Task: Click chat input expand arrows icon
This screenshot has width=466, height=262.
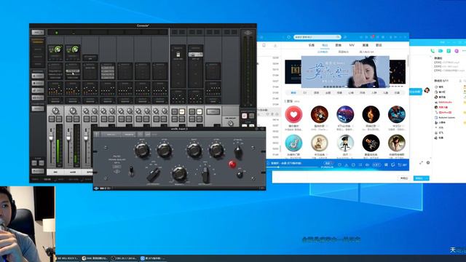Action: pyautogui.click(x=421, y=163)
